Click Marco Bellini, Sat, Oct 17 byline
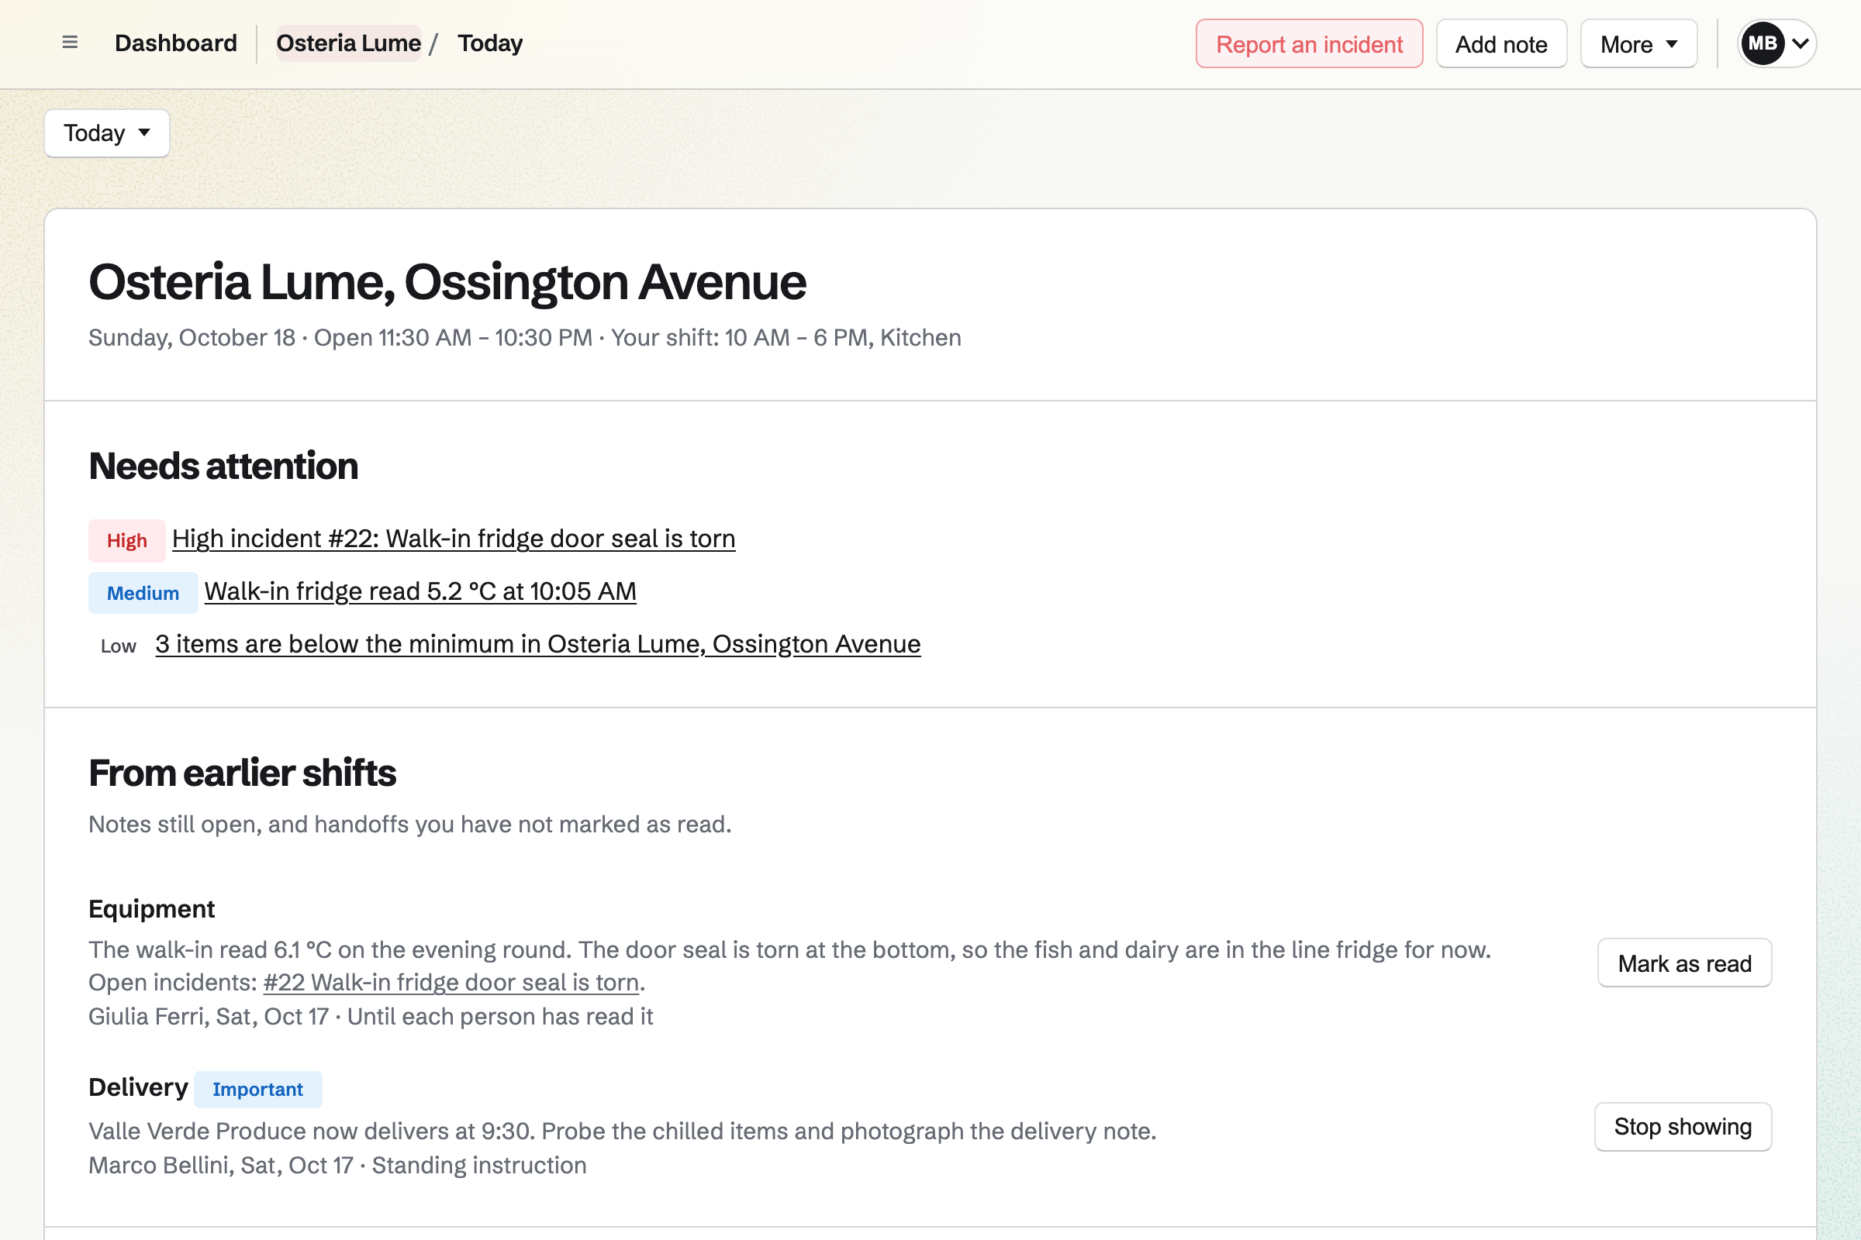The image size is (1861, 1240). [337, 1165]
